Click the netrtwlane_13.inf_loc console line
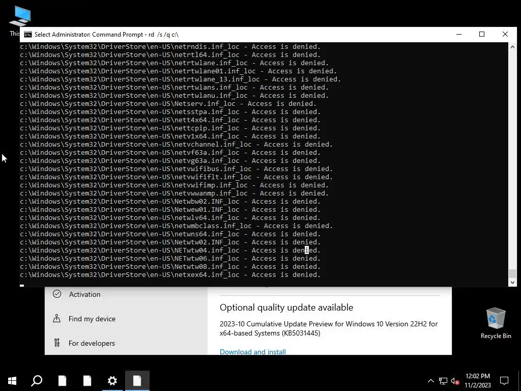The image size is (521, 391). pyautogui.click(x=181, y=79)
